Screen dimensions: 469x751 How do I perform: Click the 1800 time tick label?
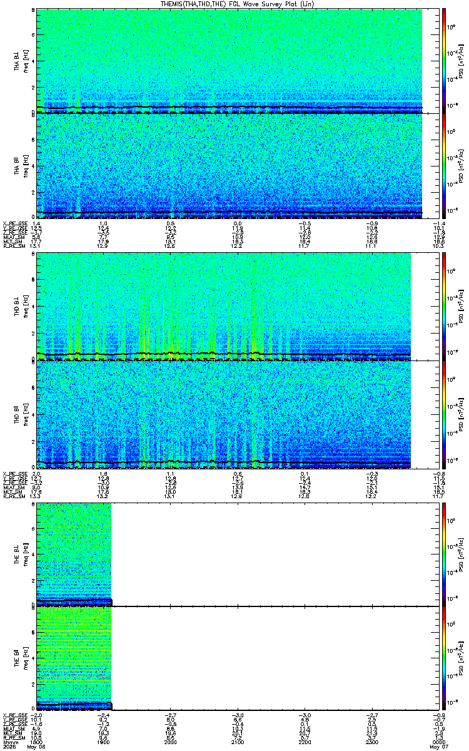(38, 742)
